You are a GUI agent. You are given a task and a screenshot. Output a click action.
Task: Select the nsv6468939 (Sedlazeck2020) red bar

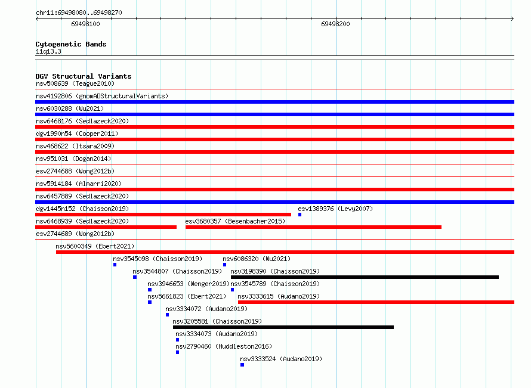coord(106,227)
